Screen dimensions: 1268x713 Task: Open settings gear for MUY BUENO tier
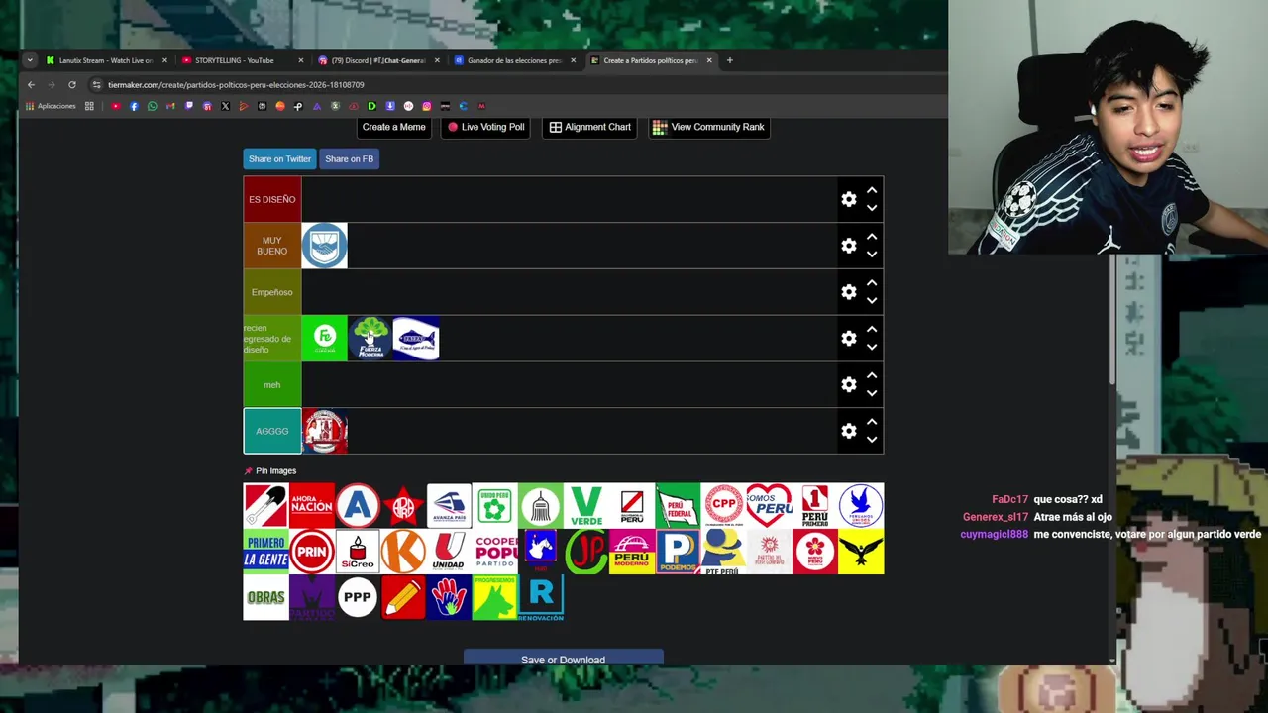tap(849, 246)
